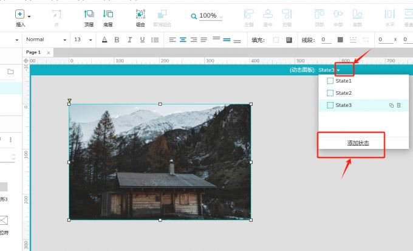Click the dynamic panel (动态面板) title label
Screen dimensions: 413x251
pyautogui.click(x=302, y=70)
